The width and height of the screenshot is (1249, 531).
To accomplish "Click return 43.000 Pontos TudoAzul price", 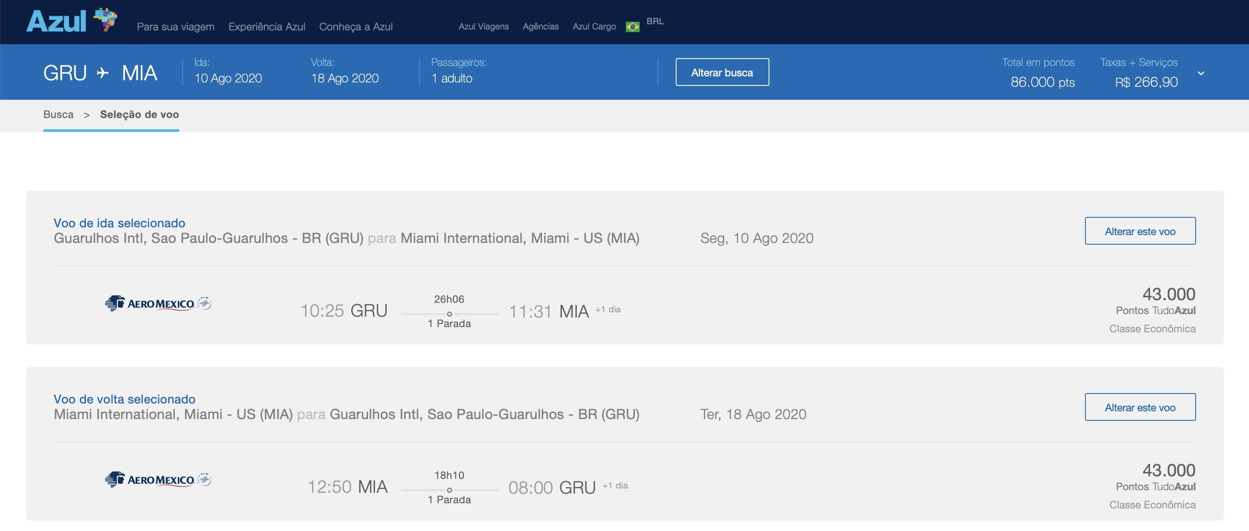I will 1156,477.
